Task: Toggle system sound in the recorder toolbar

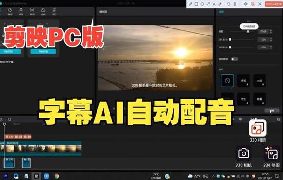Action: click(x=245, y=4)
